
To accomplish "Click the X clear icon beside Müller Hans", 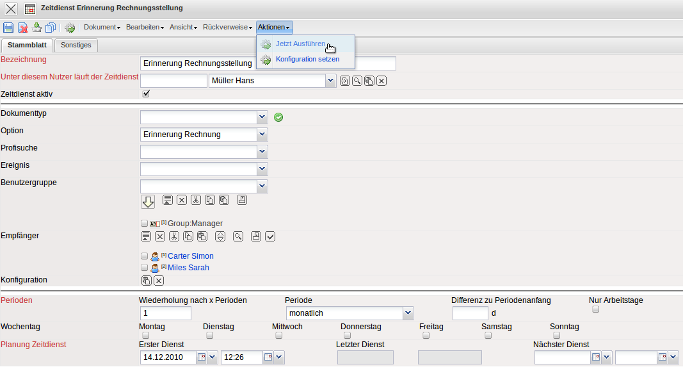I will 382,81.
